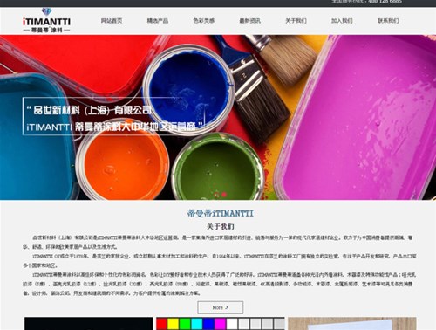
Task: Click the paint cans banner image
Action: tap(218, 117)
